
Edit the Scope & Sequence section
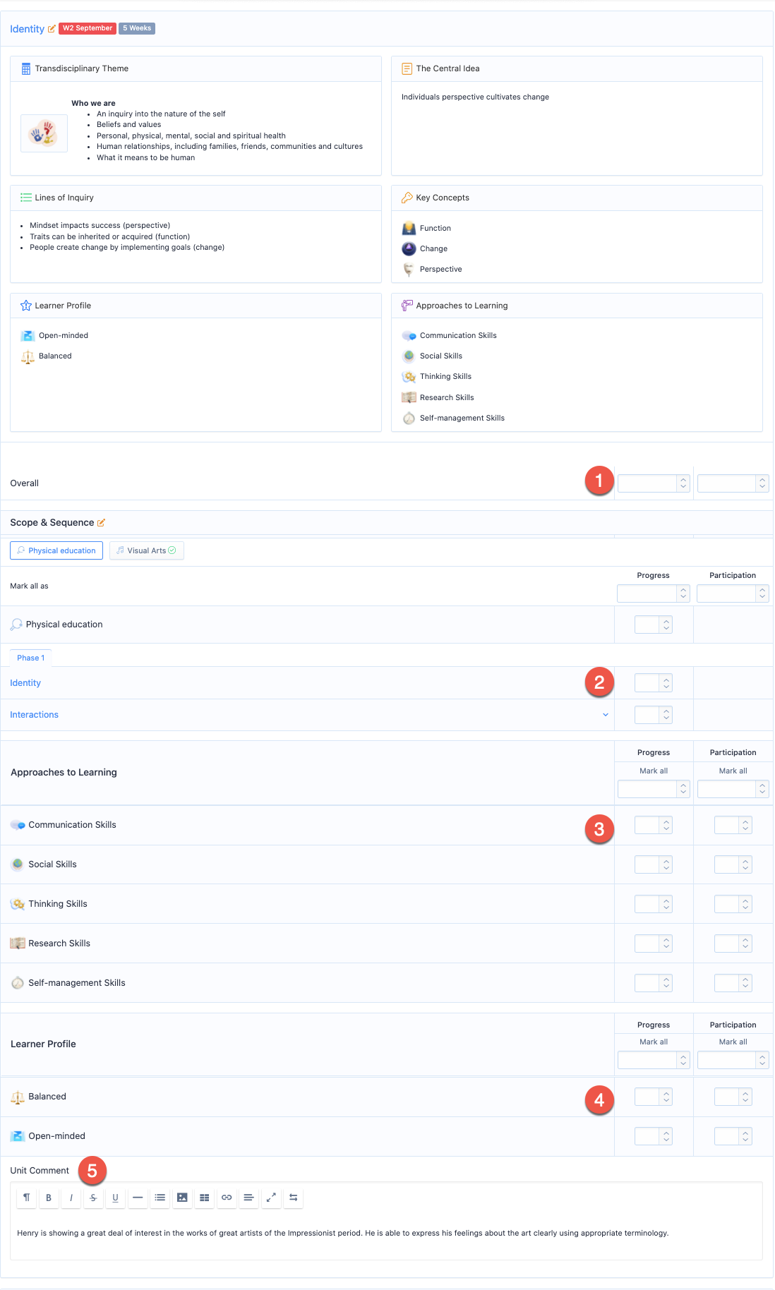pyautogui.click(x=101, y=523)
